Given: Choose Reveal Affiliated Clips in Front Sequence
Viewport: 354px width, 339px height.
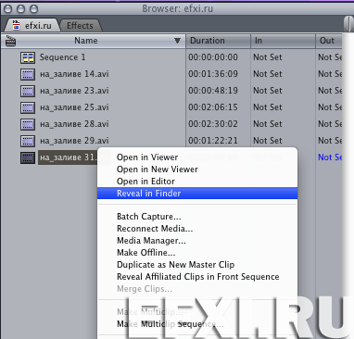Looking at the screenshot, I should click(198, 277).
